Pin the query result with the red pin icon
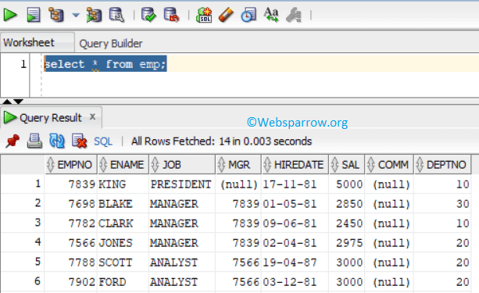479x293 pixels. (x=13, y=141)
